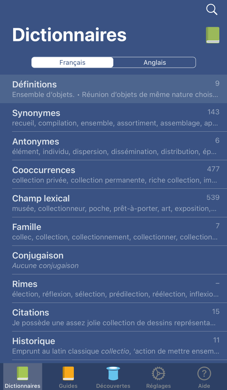Screen dimensions: 227x390
Task: View the Famille word family
Action: (113, 232)
